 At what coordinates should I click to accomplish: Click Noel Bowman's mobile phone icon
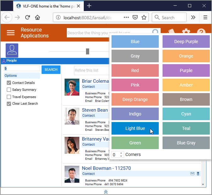tap(198, 174)
